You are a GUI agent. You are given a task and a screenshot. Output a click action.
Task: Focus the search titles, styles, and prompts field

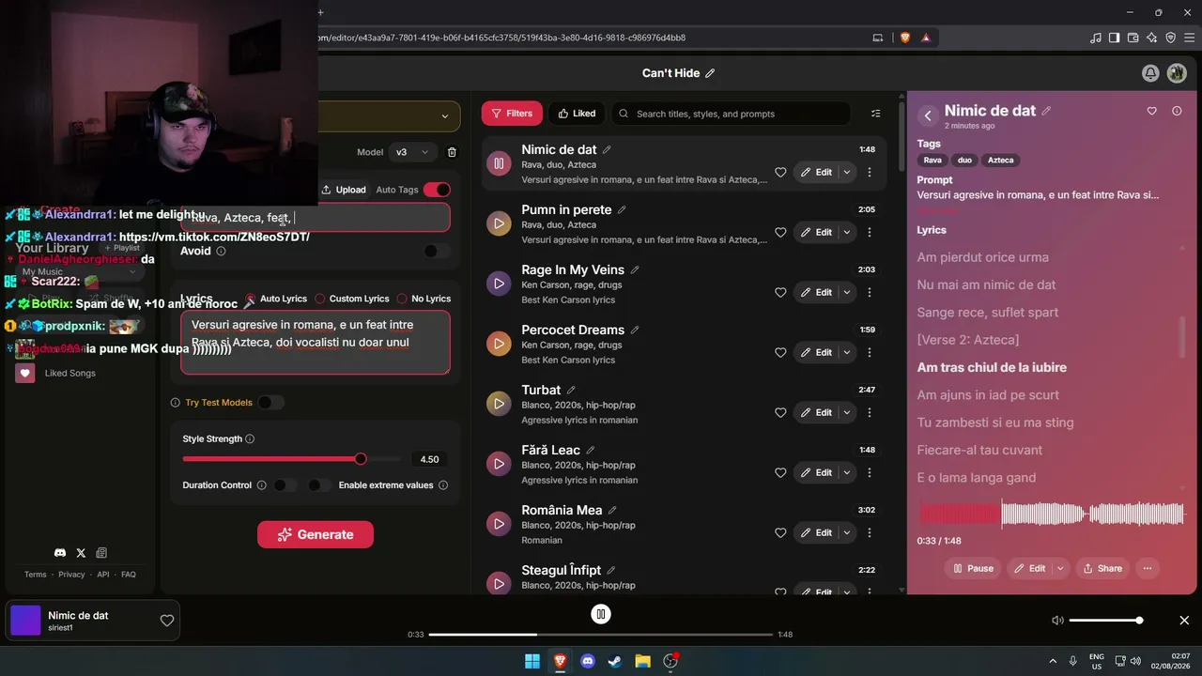click(732, 114)
